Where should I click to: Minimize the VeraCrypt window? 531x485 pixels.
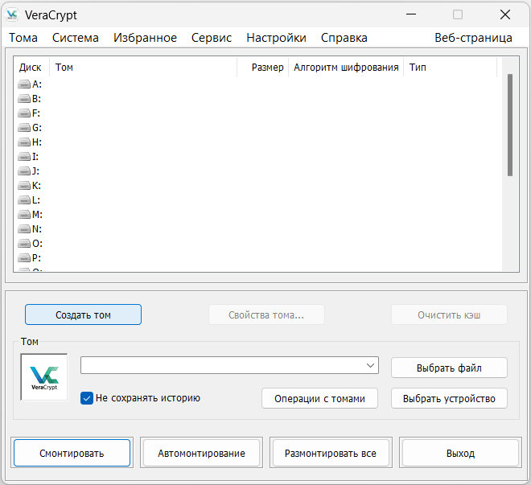tap(411, 14)
